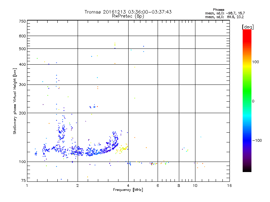
Task: Click the colorbar tick label '100'
Action: coord(255,62)
